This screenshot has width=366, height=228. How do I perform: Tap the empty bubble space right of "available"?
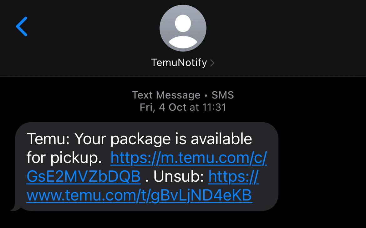(x=265, y=139)
